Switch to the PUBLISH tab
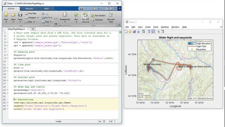The image size is (225, 127). coord(29,8)
